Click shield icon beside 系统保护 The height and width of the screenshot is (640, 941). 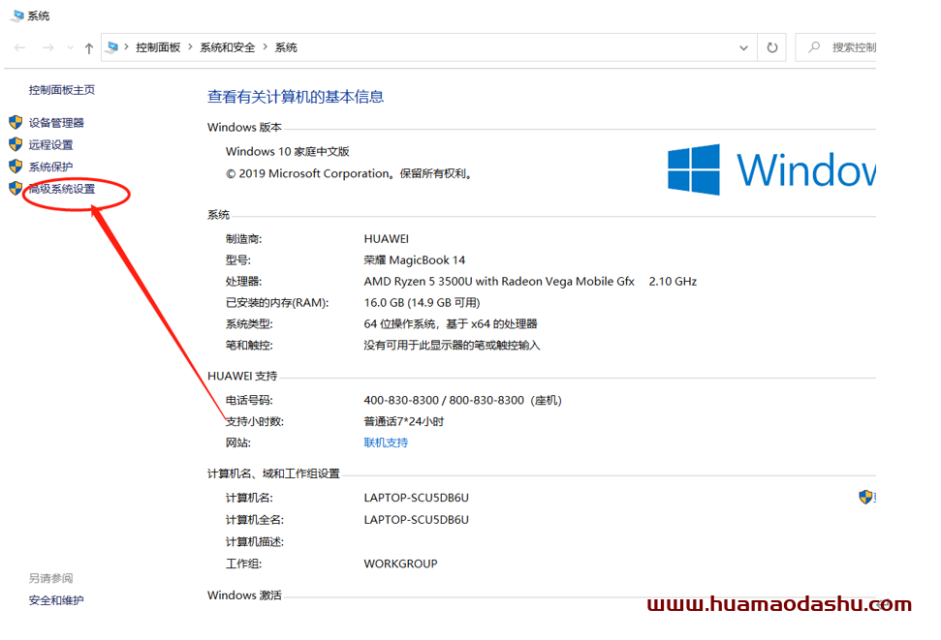(x=16, y=167)
